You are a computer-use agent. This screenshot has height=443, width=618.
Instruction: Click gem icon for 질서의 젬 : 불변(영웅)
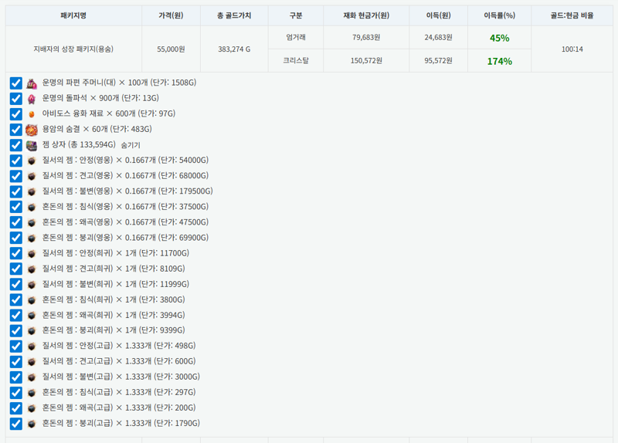pyautogui.click(x=32, y=191)
